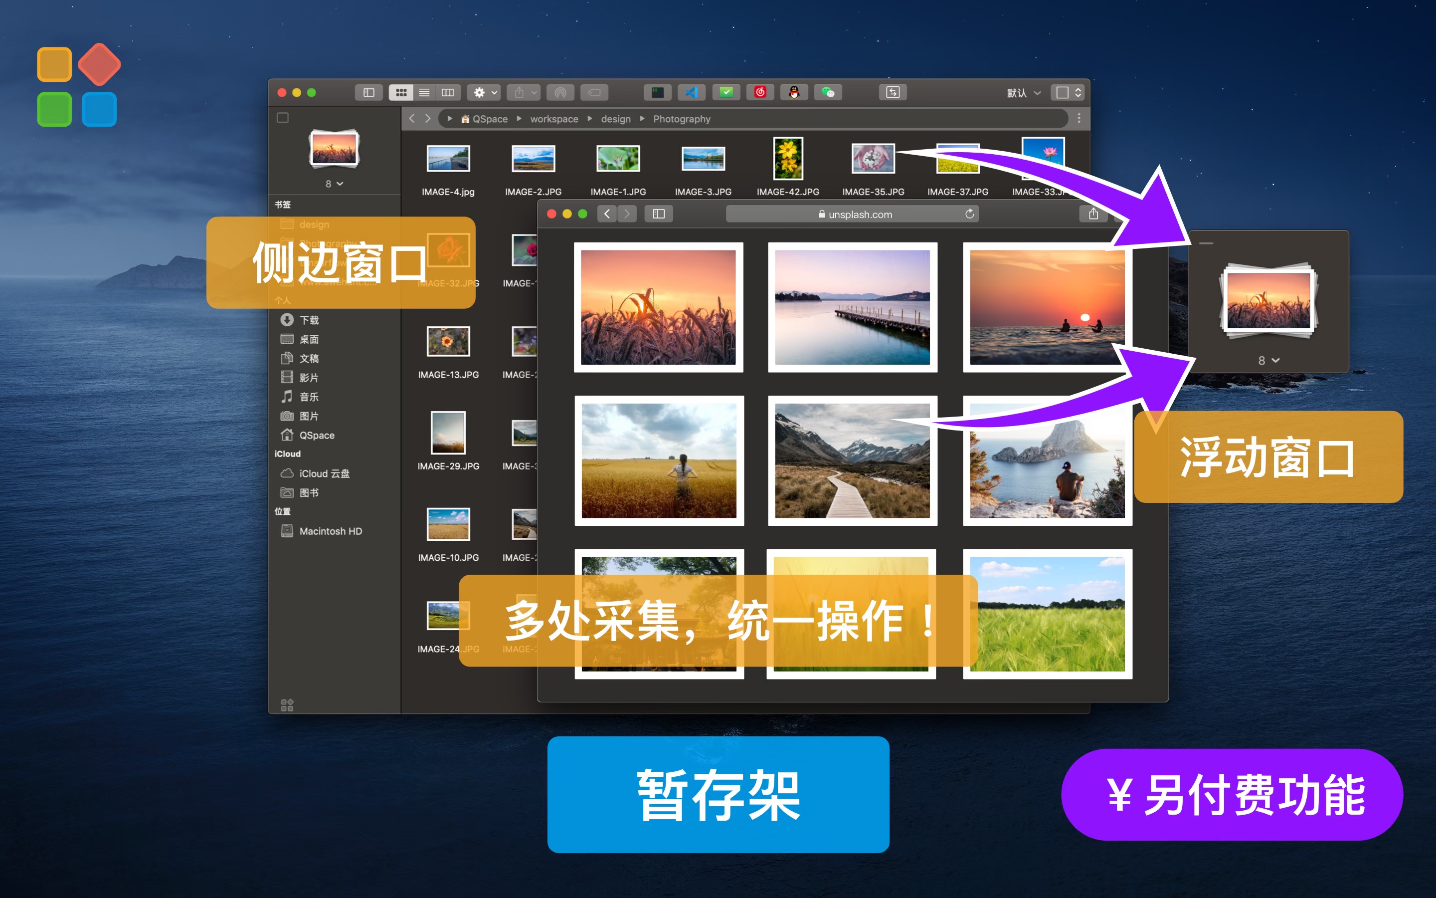Go forward in the Safari window
The height and width of the screenshot is (898, 1436).
coord(627,214)
